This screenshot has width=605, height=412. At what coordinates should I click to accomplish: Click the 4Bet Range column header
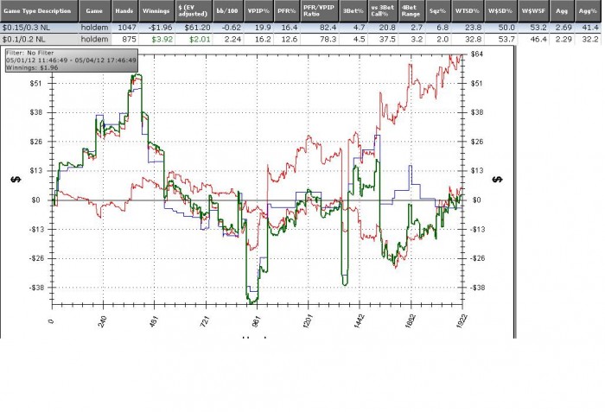[x=411, y=11]
